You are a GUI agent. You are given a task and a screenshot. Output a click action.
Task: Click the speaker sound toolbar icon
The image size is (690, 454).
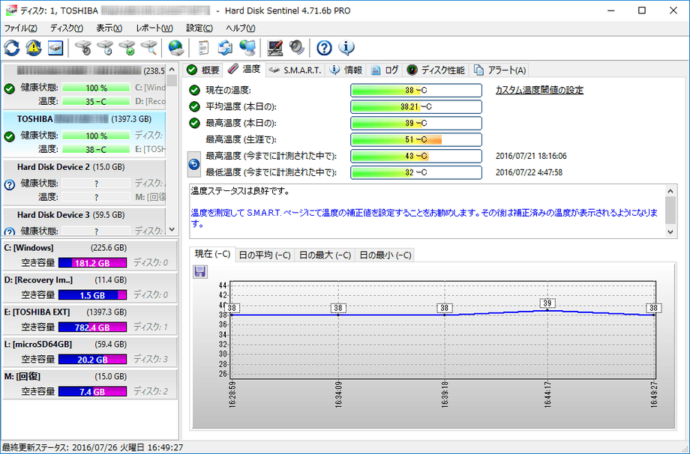pos(297,47)
